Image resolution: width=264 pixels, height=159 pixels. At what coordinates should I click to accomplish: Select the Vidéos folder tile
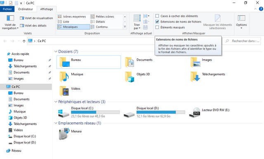click(x=70, y=91)
